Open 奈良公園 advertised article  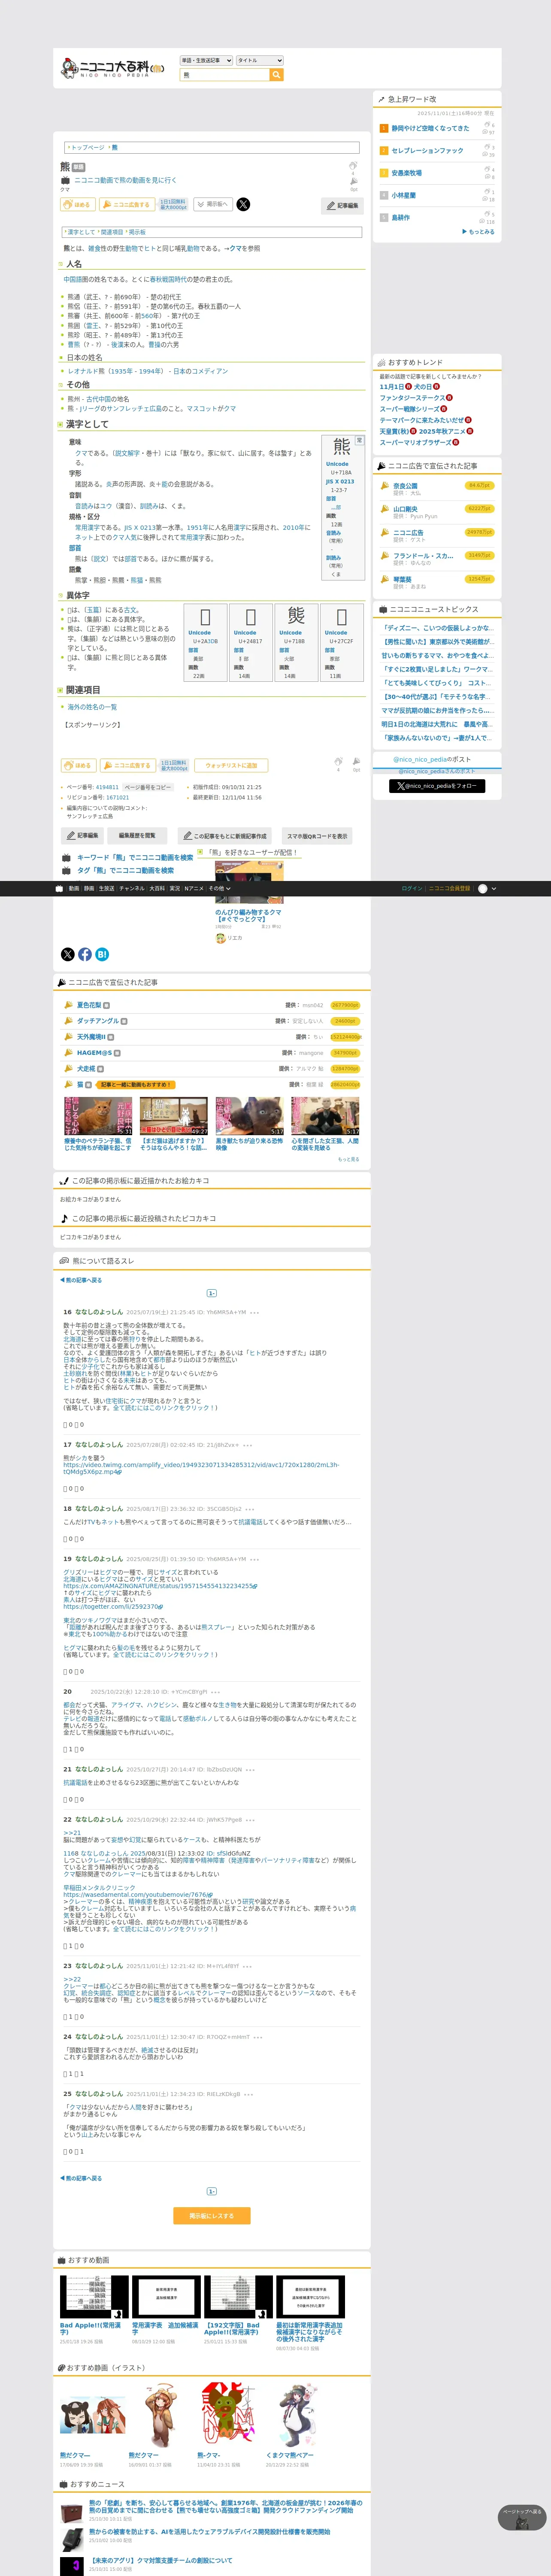click(x=405, y=486)
